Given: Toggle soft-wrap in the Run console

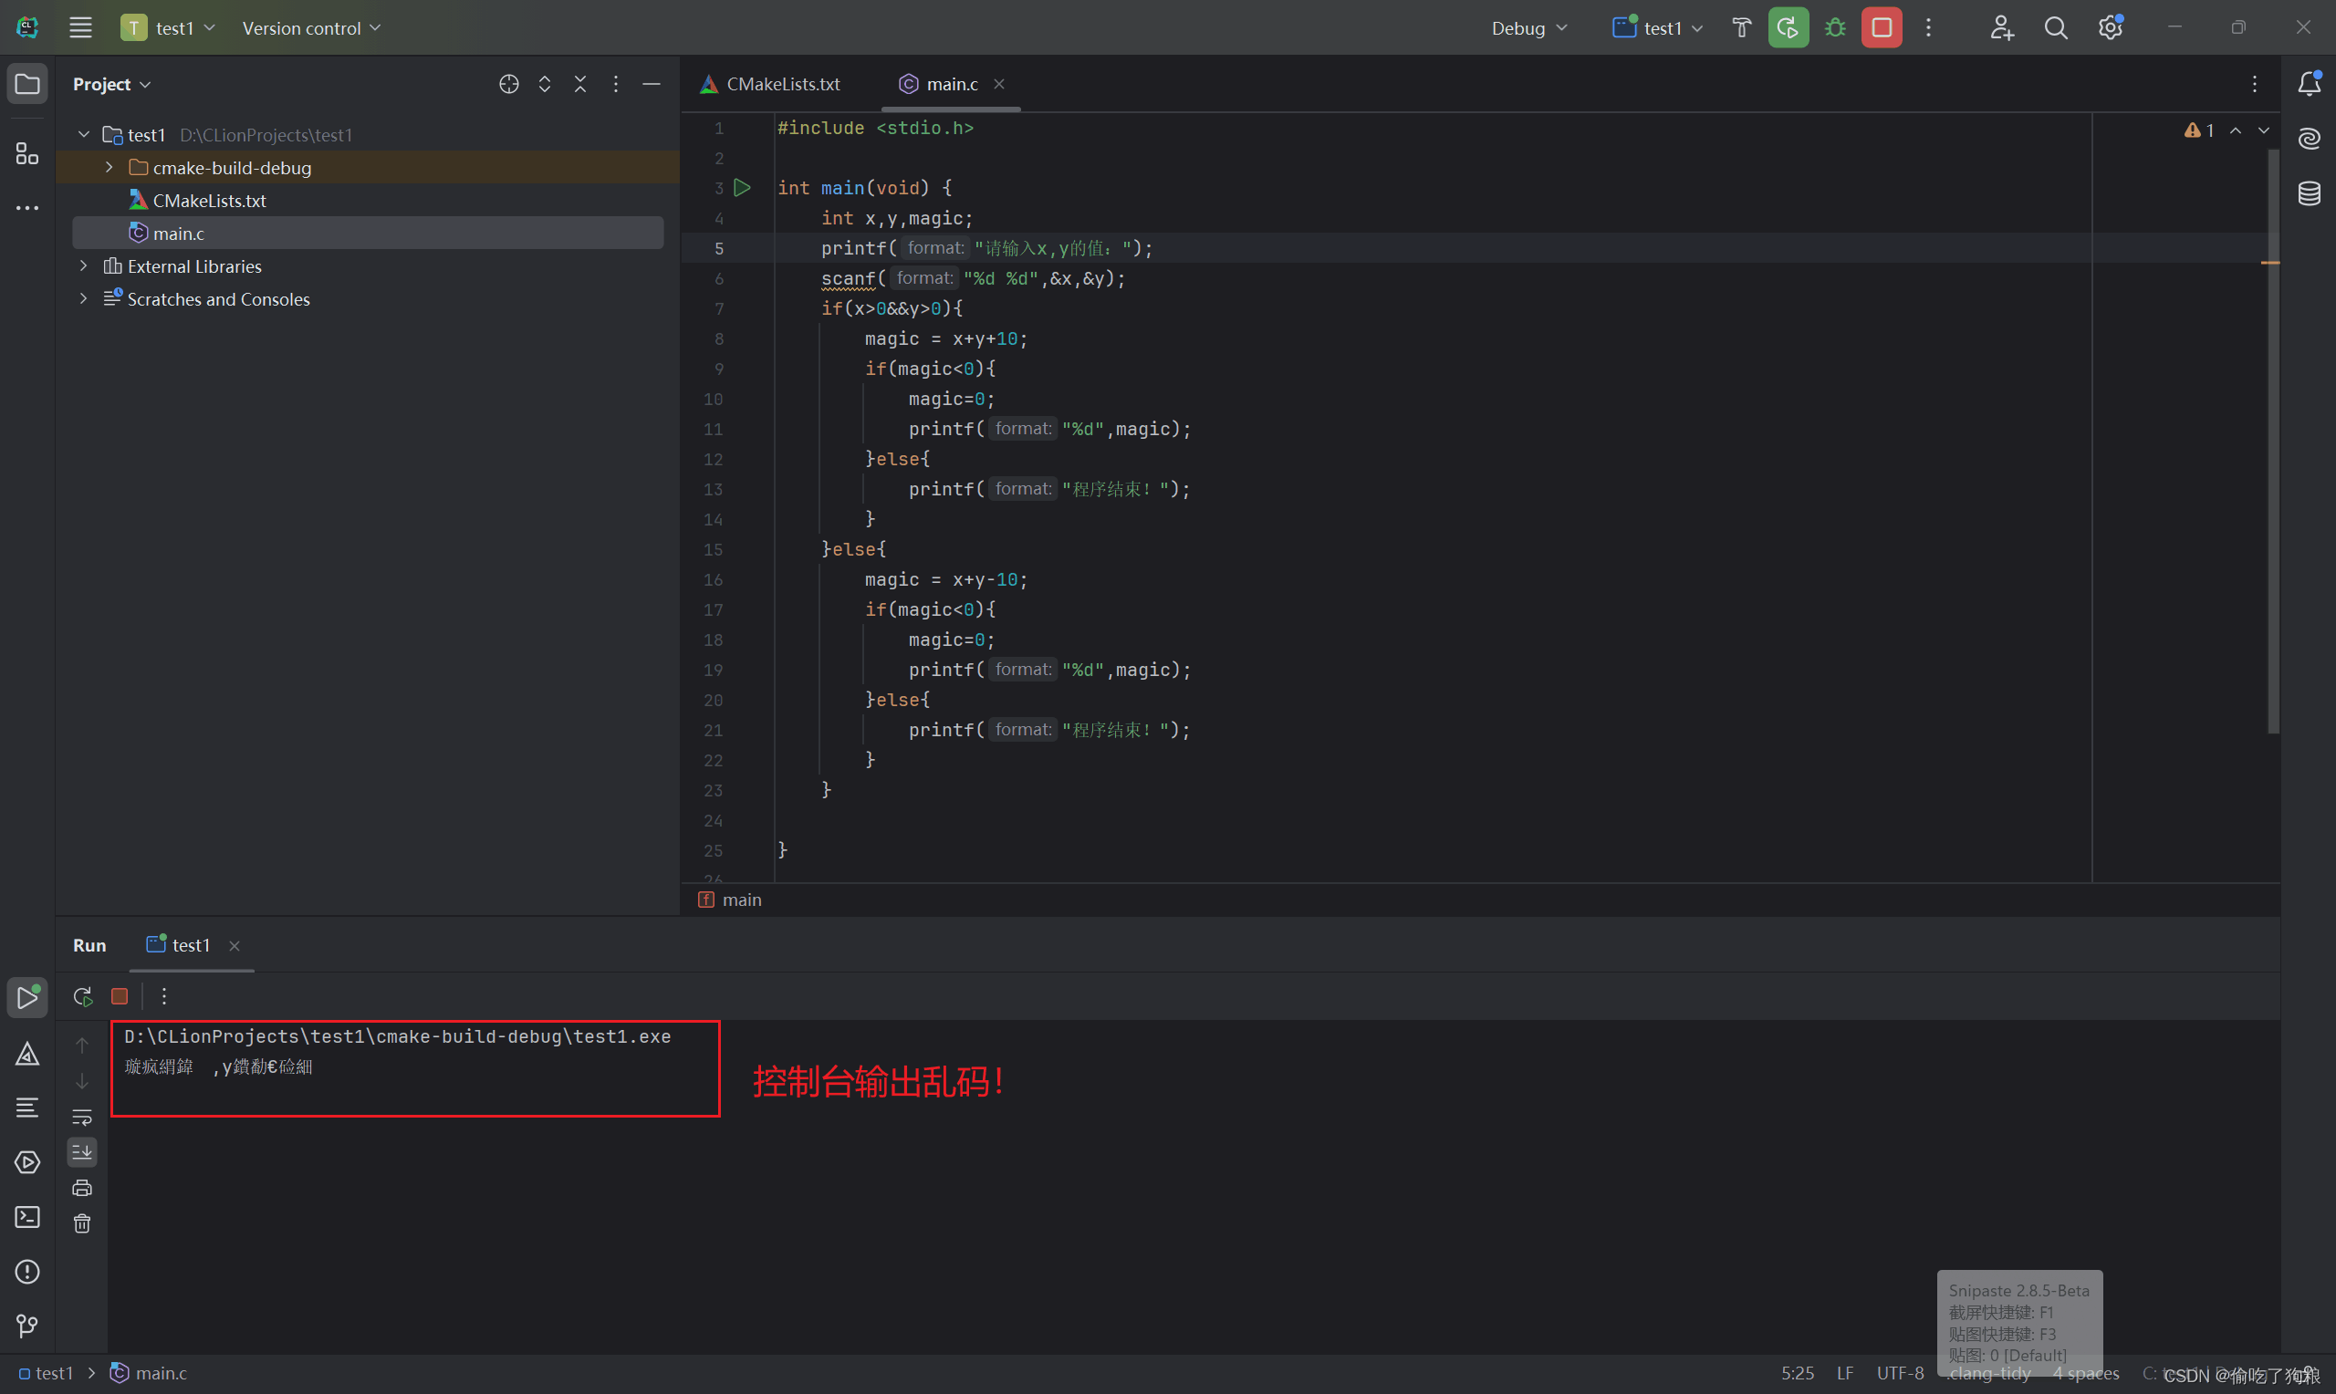Looking at the screenshot, I should [83, 1117].
